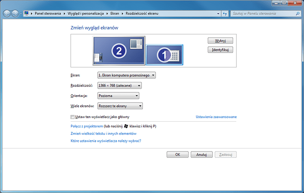Click the Back navigation arrow
The height and width of the screenshot is (193, 304).
click(7, 14)
